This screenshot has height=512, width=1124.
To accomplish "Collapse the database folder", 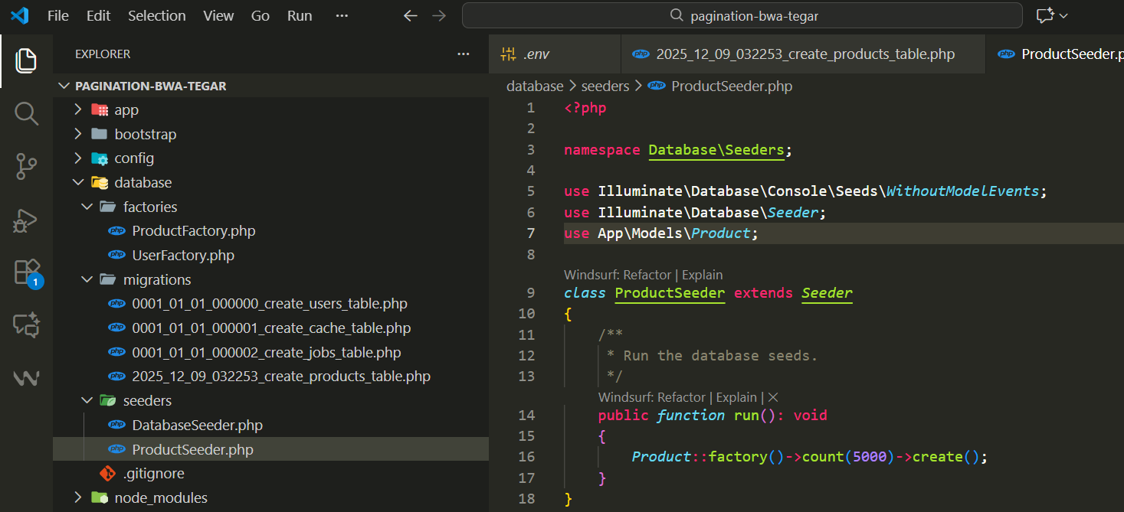I will pyautogui.click(x=143, y=183).
